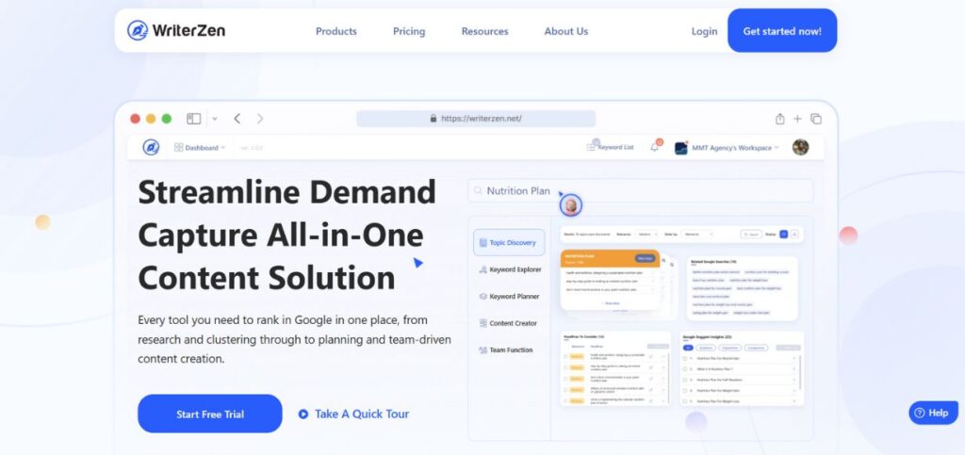Select the Comparisons filter pill
The height and width of the screenshot is (455, 965).
757,348
